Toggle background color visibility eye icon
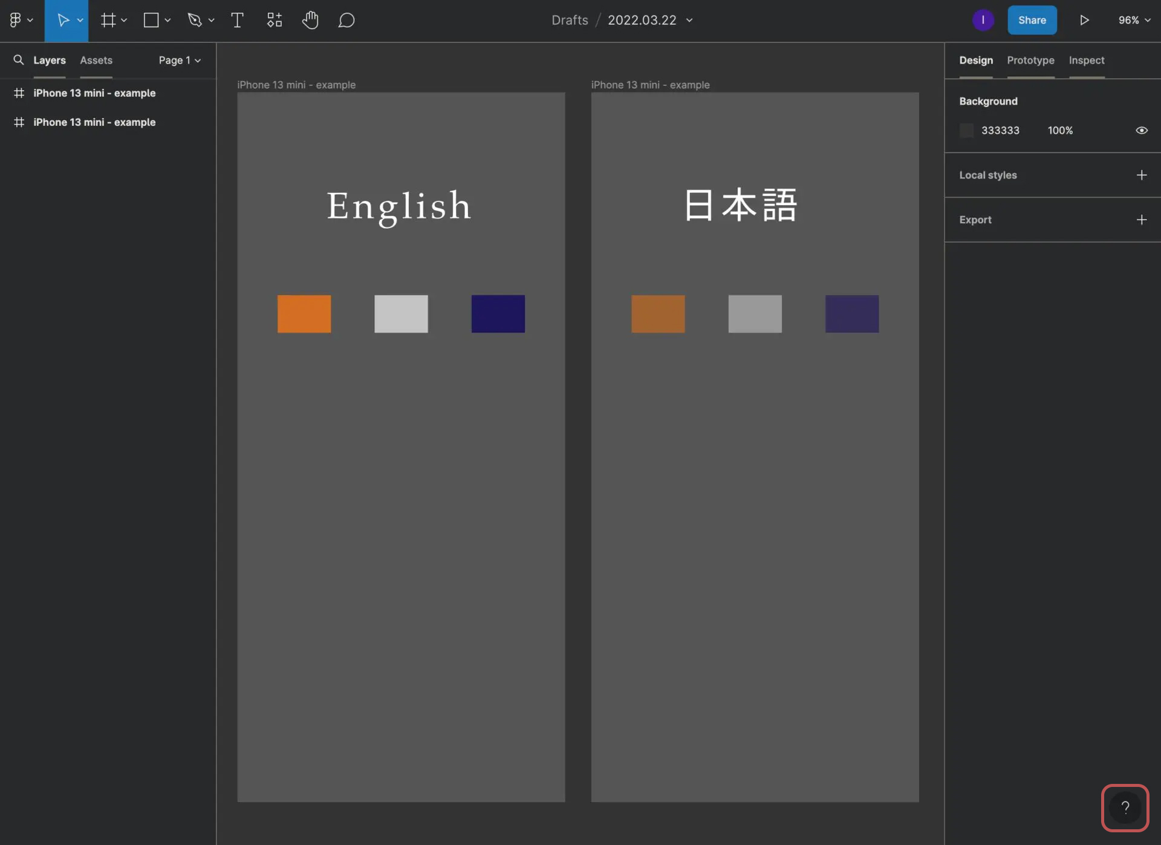The height and width of the screenshot is (845, 1161). click(1141, 130)
